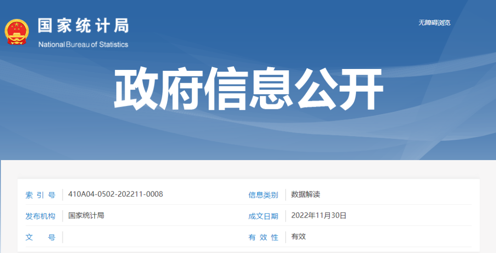Viewport: 496px width, 253px height.
Task: Click the 有效 validity status value
Action: [x=299, y=236]
